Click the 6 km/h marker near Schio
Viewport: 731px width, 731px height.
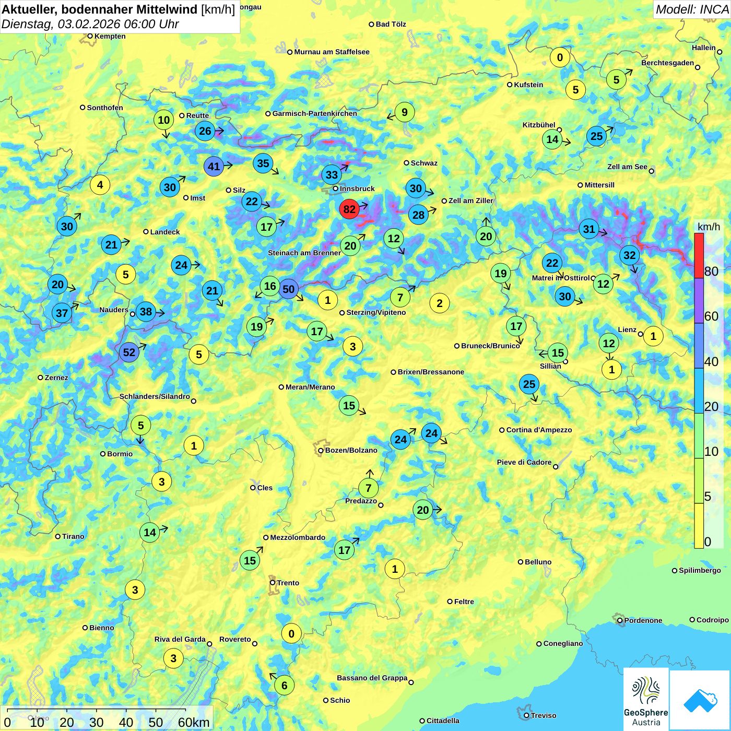(284, 686)
